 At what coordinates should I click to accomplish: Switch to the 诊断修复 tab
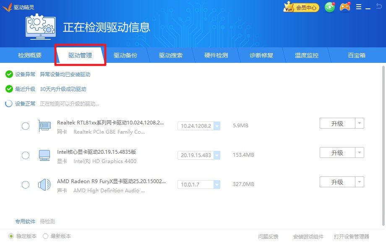click(x=261, y=55)
